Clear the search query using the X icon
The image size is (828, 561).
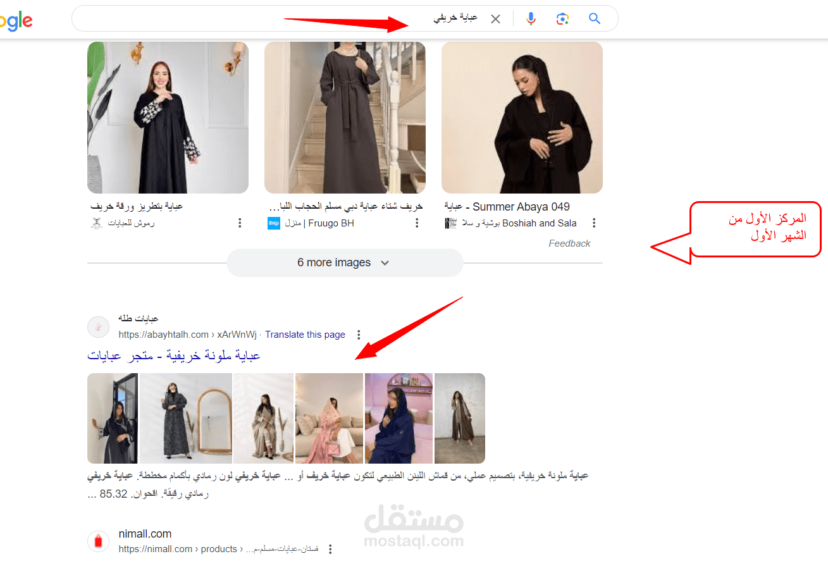(495, 18)
